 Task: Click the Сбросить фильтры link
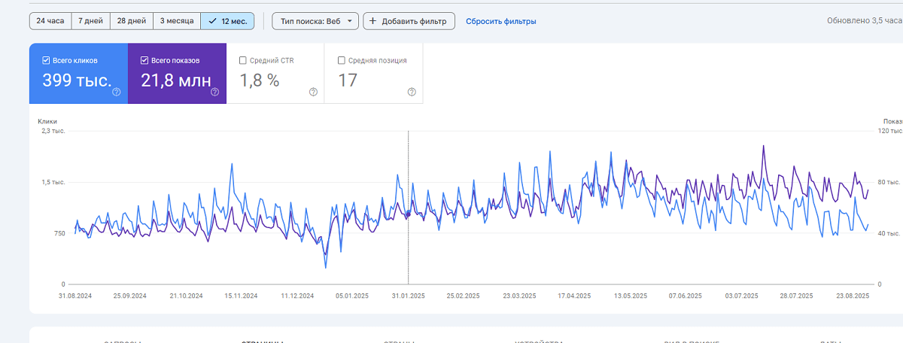[500, 21]
